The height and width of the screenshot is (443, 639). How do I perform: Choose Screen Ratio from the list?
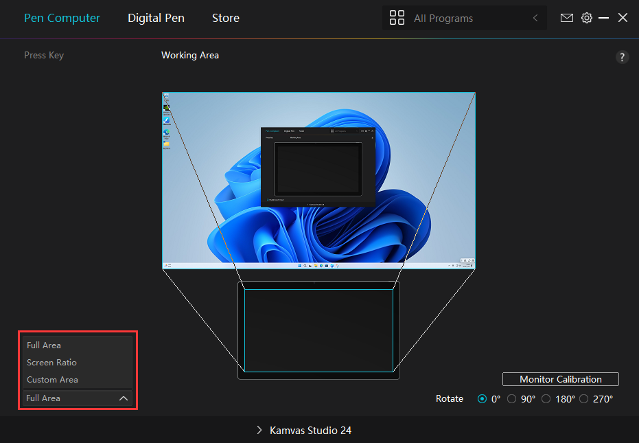click(51, 363)
